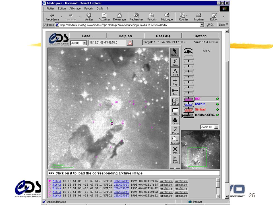This screenshot has height=205, width=273.
Task: Enable the M.glass magnifier tool
Action: 175,140
